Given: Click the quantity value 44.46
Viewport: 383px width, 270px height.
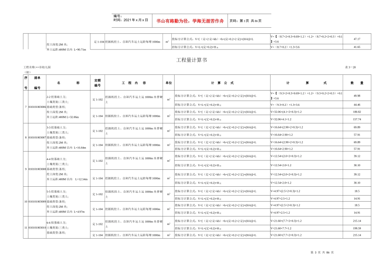Looking at the screenshot, I should coord(357,105).
